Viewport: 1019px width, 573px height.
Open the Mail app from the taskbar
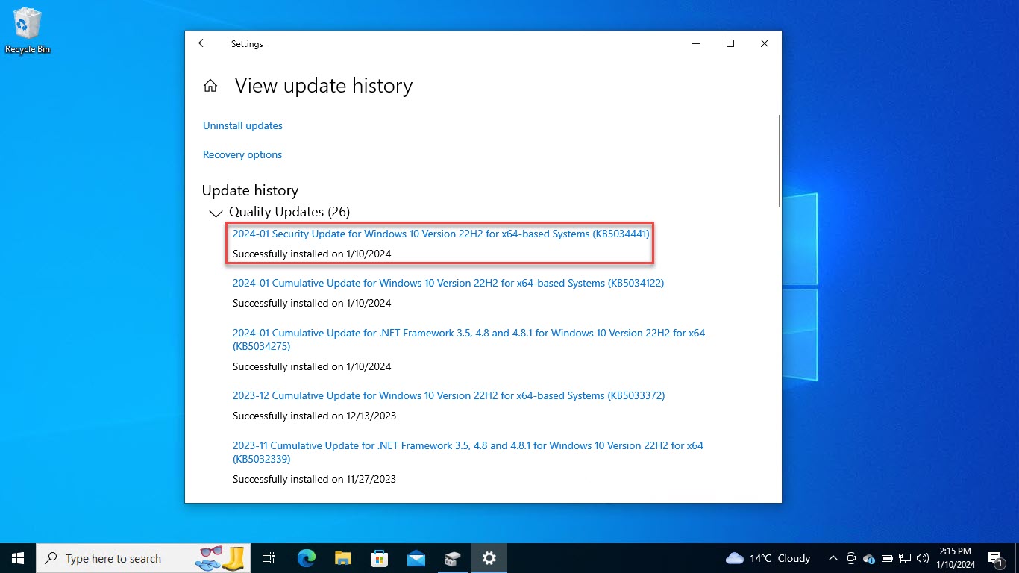(x=416, y=558)
